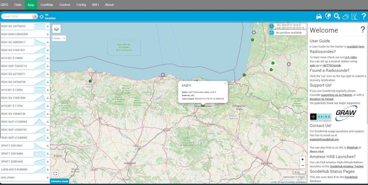Click the large question mark beside Welcome
Image resolution: width=368 pixels, height=185 pixels.
click(x=363, y=30)
